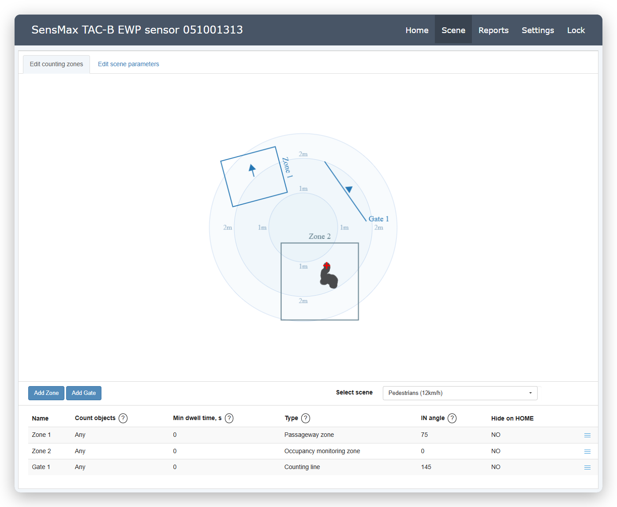
Task: Click the IN angle value 145
Action: point(426,467)
